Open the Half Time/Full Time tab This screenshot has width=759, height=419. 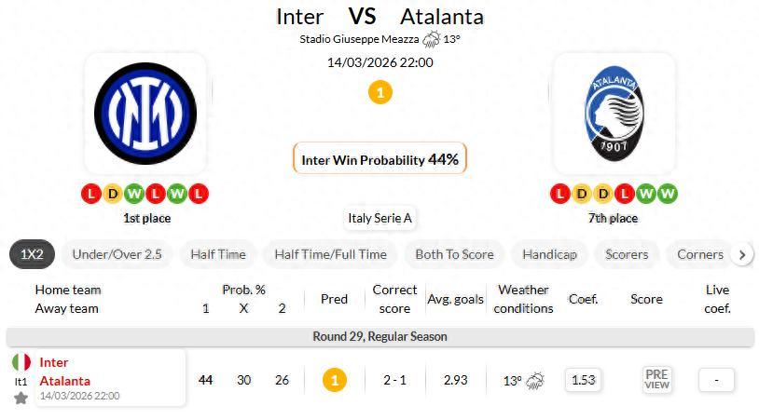click(x=330, y=254)
